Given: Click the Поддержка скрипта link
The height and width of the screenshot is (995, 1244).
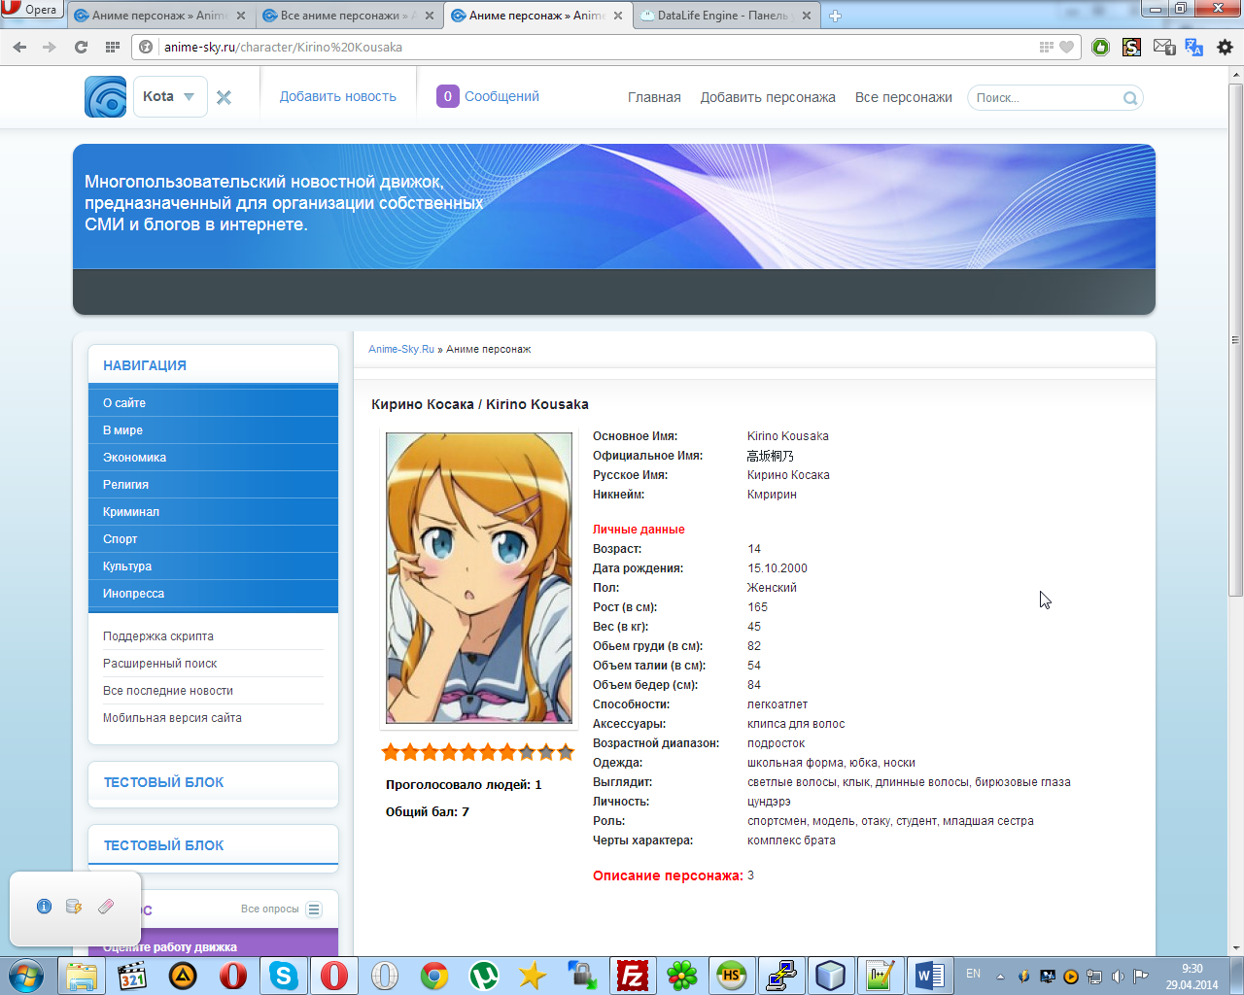Looking at the screenshot, I should pyautogui.click(x=158, y=636).
